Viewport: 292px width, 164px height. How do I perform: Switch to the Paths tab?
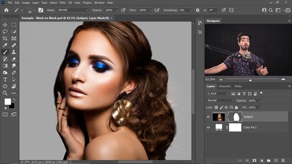point(238,86)
